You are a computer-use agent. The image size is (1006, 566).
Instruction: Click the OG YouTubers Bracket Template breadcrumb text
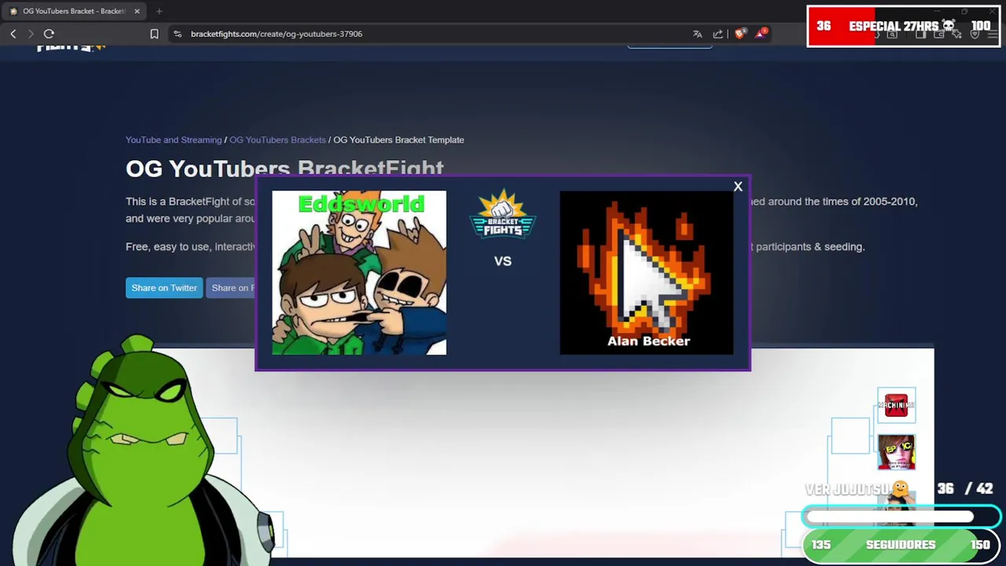[398, 140]
